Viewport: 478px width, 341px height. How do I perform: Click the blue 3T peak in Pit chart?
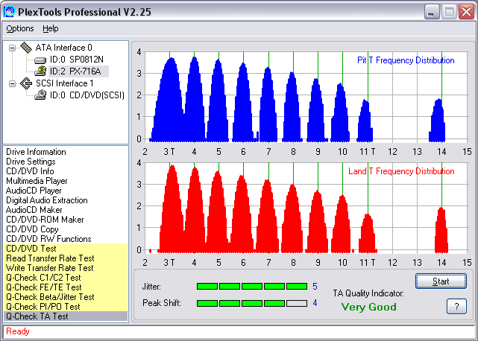pyautogui.click(x=169, y=101)
